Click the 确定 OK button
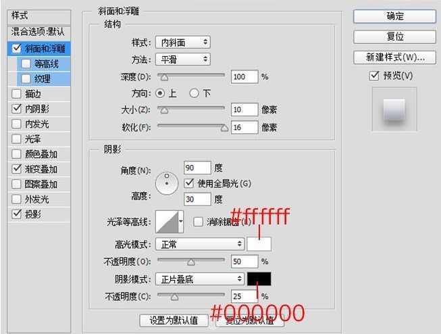The width and height of the screenshot is (441, 334). (x=394, y=16)
